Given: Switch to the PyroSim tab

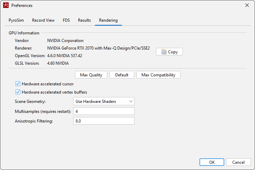Looking at the screenshot, I should point(17,20).
